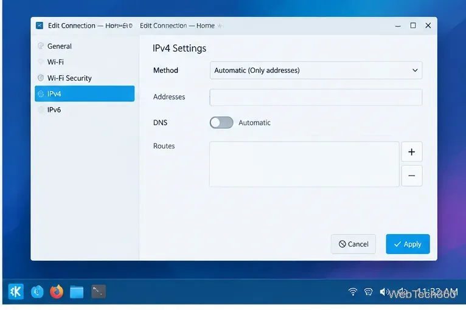Screen dimensions: 466x310
Task: Select the IPv4 section in sidebar
Action: (85, 94)
